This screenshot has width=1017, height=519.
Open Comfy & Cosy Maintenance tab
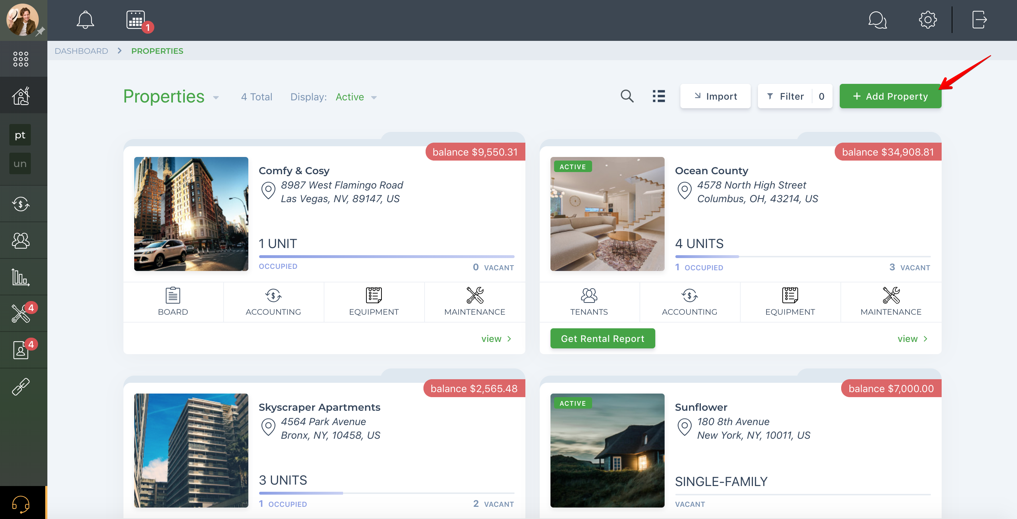[x=474, y=302]
